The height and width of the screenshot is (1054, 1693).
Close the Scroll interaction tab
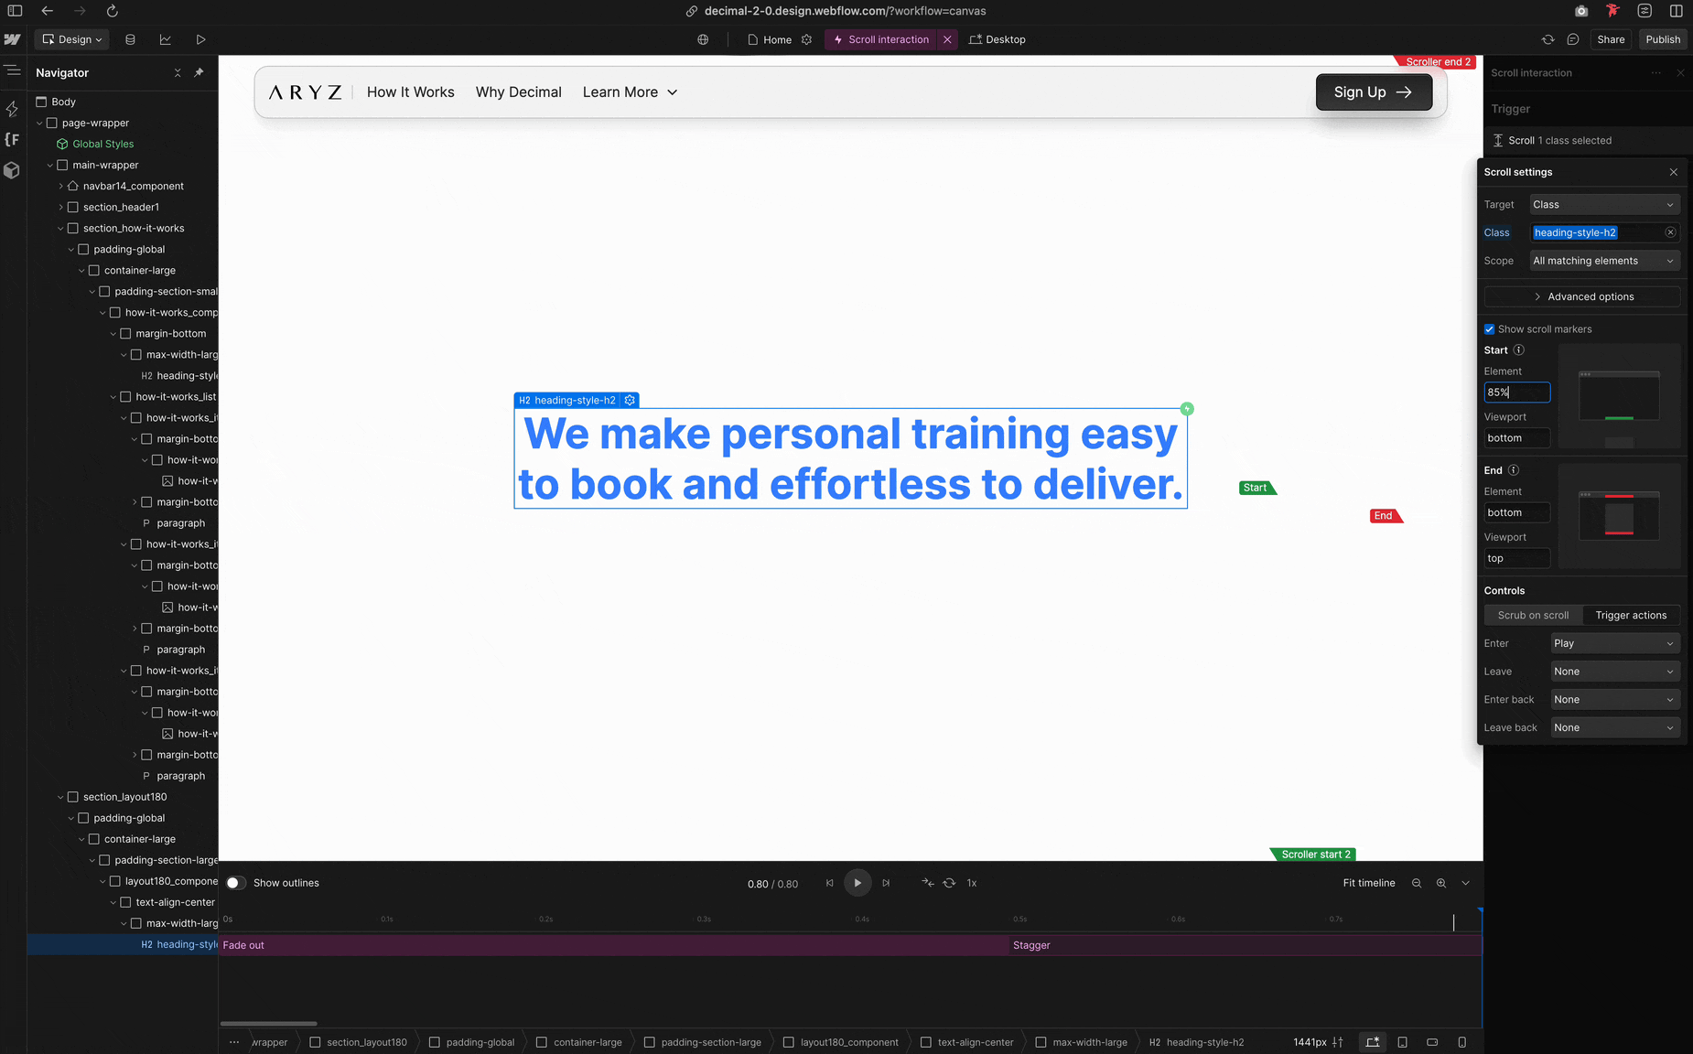947,39
